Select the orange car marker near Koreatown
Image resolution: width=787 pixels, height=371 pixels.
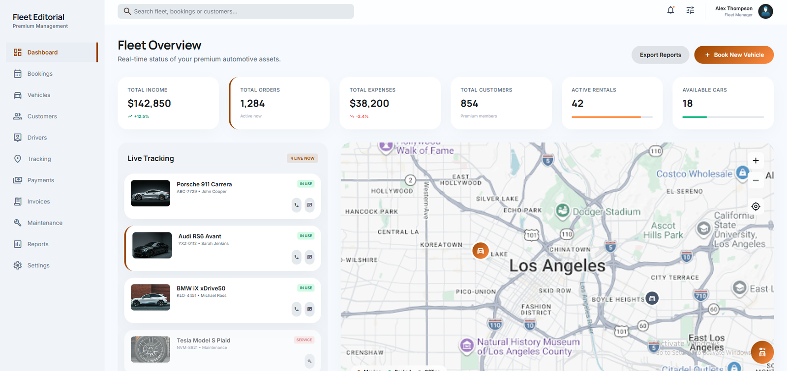pyautogui.click(x=481, y=251)
